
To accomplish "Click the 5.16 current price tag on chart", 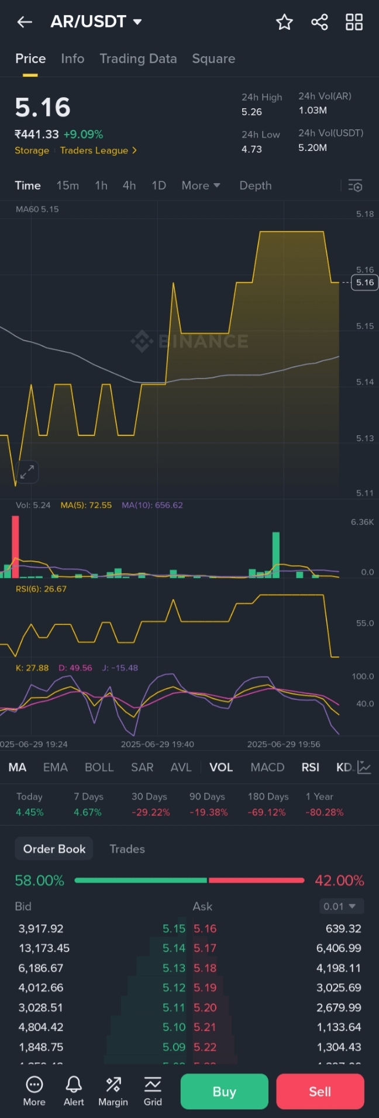I will 365,283.
